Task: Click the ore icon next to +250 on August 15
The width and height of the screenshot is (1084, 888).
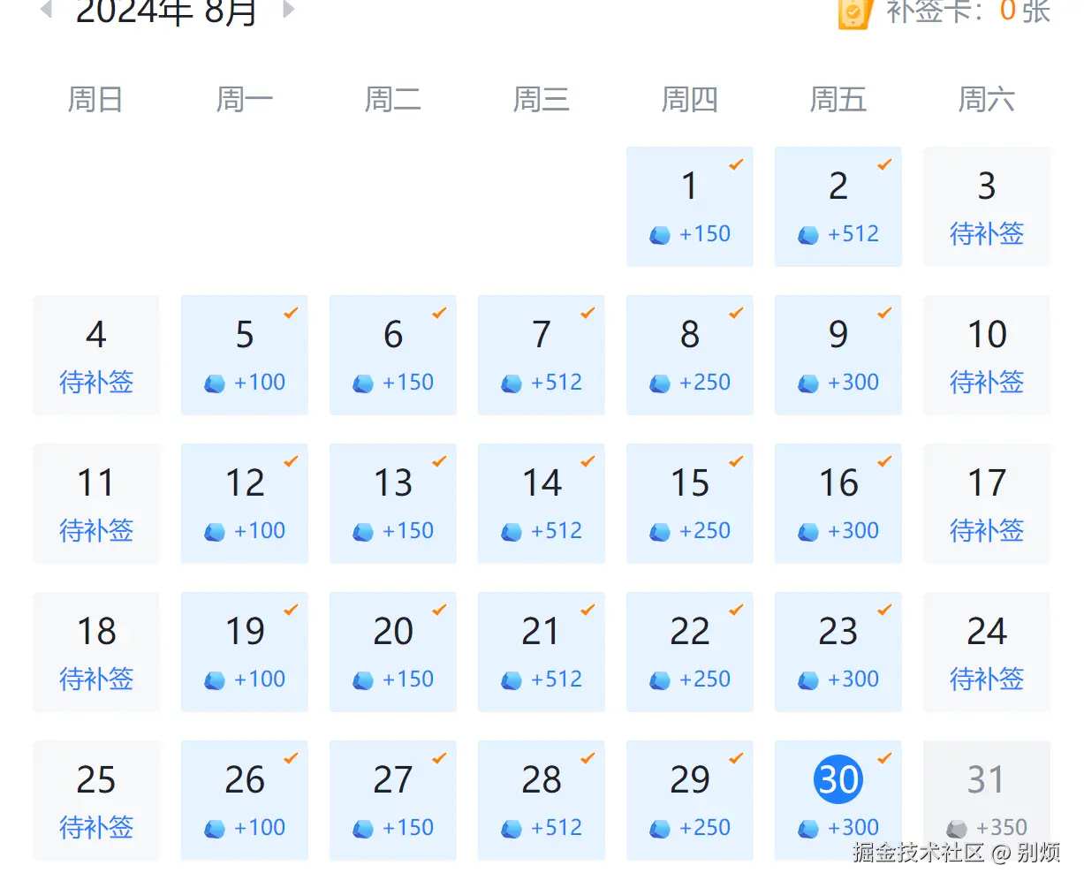Action: (x=658, y=531)
